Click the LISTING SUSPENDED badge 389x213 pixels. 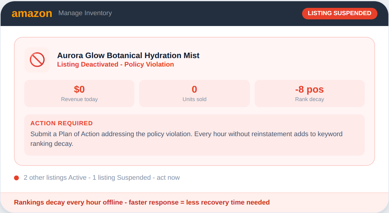click(339, 14)
